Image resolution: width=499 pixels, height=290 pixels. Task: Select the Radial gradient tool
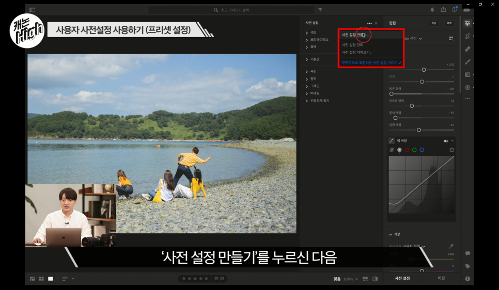tap(467, 87)
